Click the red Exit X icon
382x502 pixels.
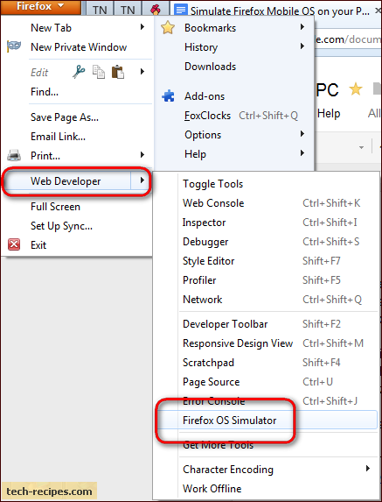(14, 245)
